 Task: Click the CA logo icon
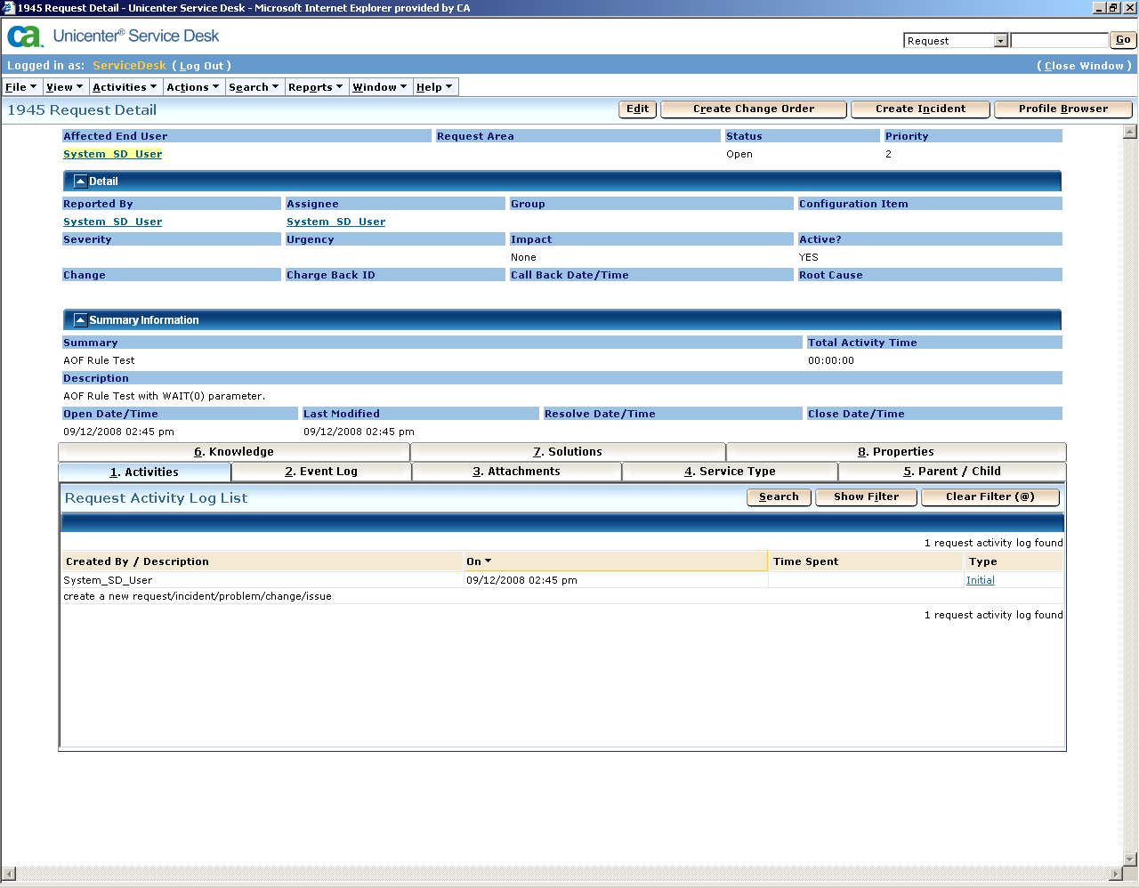pos(22,37)
